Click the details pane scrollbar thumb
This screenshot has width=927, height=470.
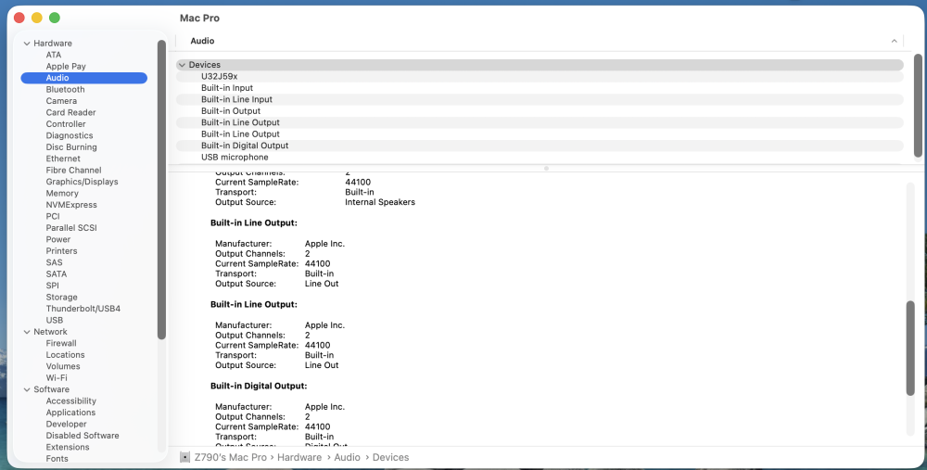[910, 349]
